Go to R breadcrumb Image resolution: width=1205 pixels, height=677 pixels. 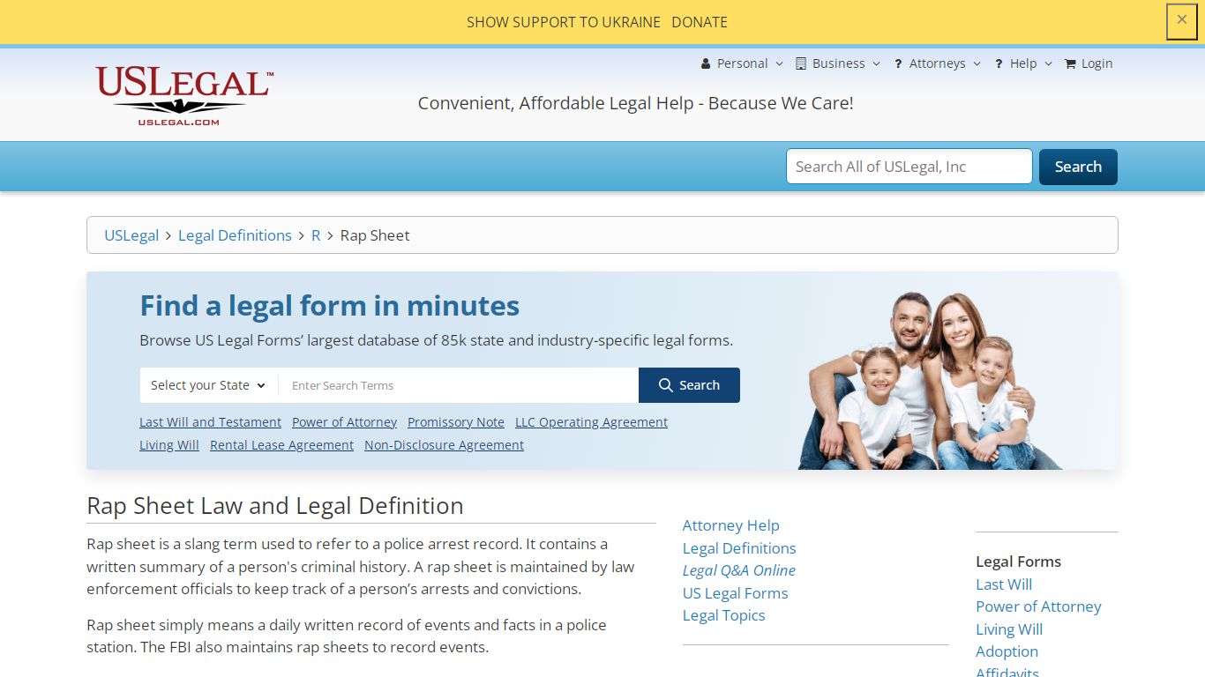[x=316, y=235]
